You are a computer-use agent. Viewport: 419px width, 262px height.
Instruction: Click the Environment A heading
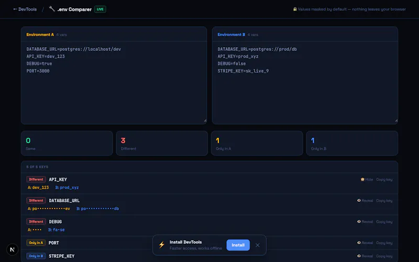point(40,35)
